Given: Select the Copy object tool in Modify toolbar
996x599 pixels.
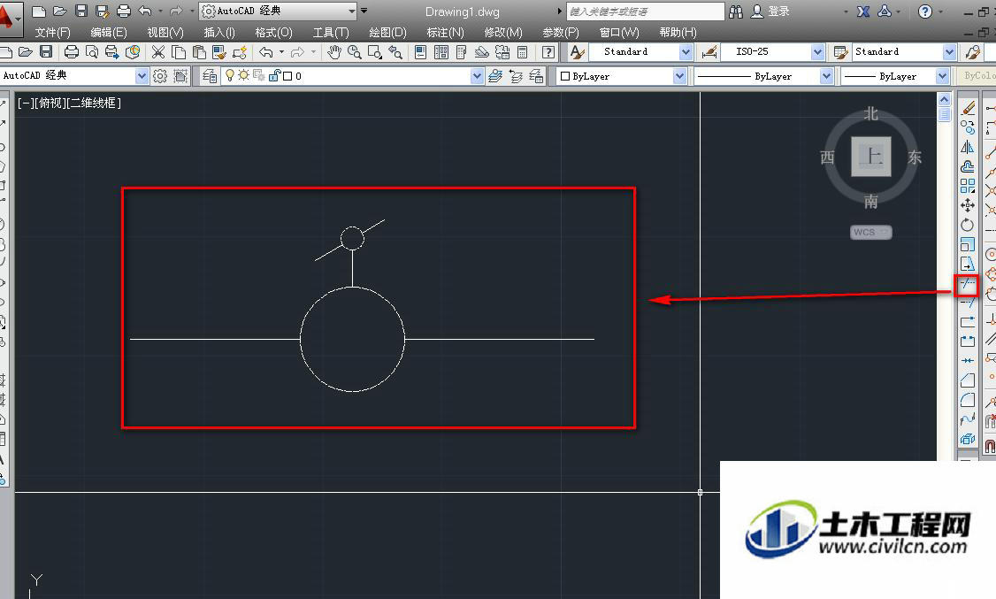Looking at the screenshot, I should click(x=968, y=127).
